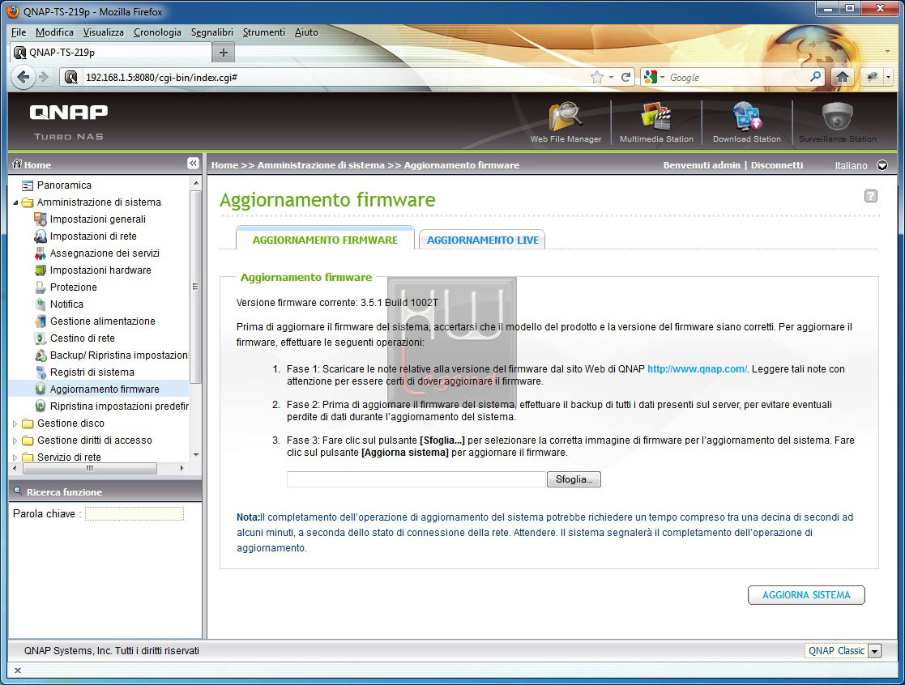
Task: Select Registri di sistema tree item
Action: (92, 372)
